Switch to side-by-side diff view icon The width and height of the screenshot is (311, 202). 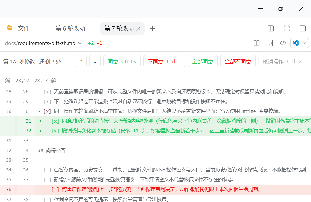(257, 43)
